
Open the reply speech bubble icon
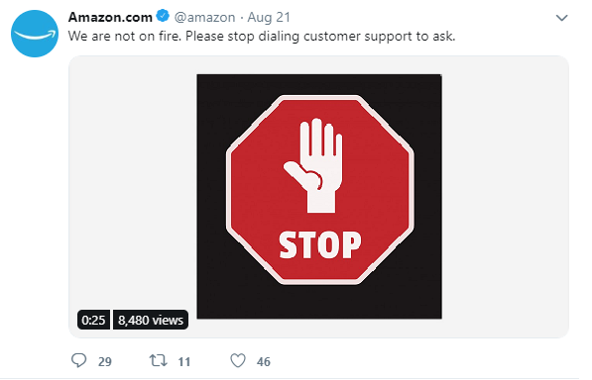tap(79, 360)
